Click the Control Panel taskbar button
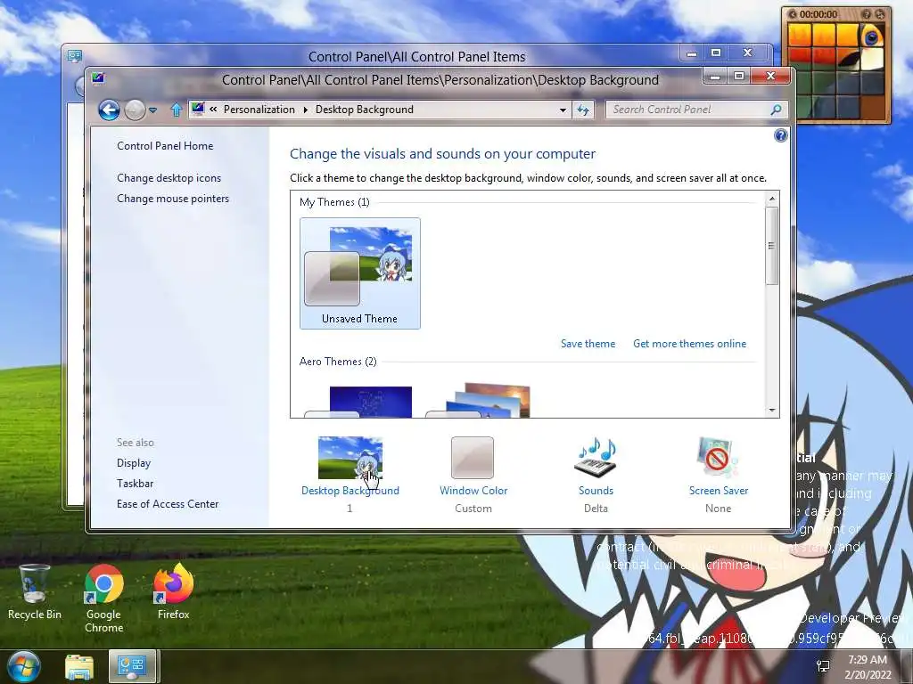This screenshot has height=684, width=913. pos(132,666)
